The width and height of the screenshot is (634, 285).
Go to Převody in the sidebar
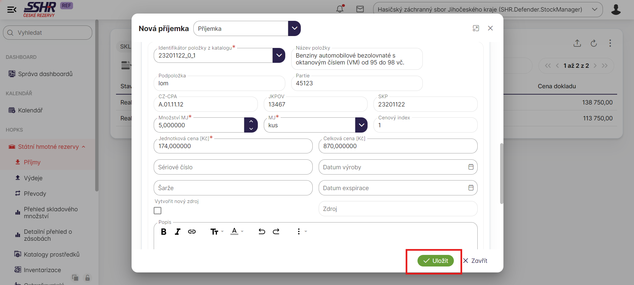[35, 194]
